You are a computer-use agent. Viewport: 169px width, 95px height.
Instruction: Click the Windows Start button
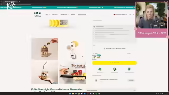[x=70, y=94]
